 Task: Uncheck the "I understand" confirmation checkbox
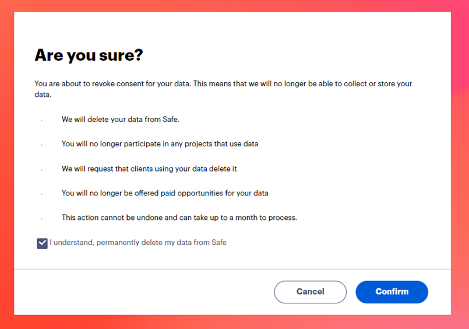(42, 243)
